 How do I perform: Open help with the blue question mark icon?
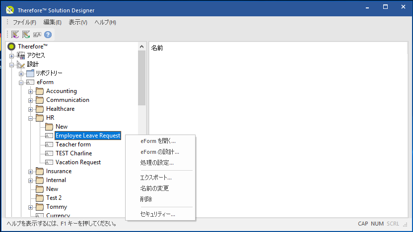point(48,35)
